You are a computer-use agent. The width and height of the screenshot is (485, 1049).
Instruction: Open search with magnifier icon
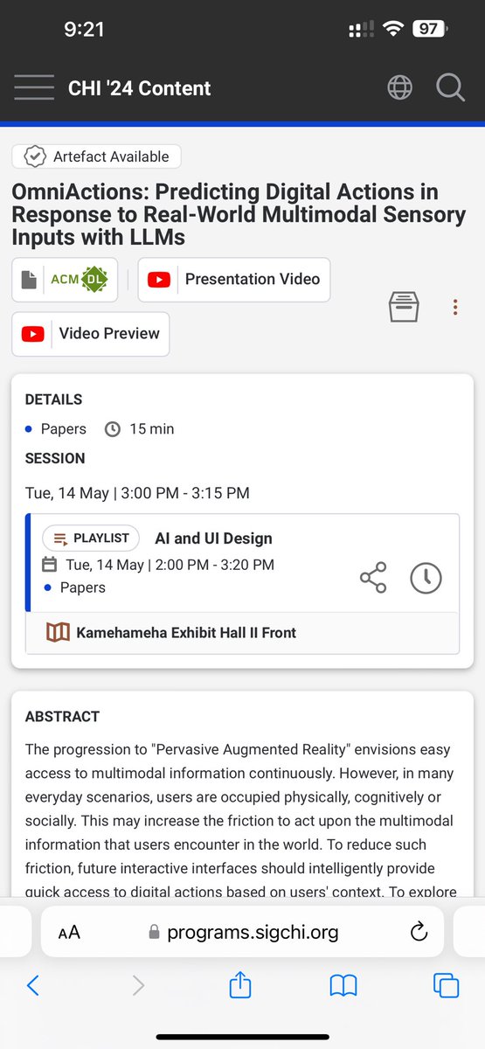pos(451,87)
